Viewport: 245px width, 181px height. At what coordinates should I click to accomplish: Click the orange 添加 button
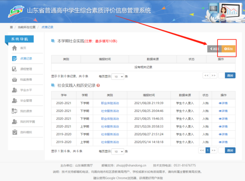click(x=229, y=49)
